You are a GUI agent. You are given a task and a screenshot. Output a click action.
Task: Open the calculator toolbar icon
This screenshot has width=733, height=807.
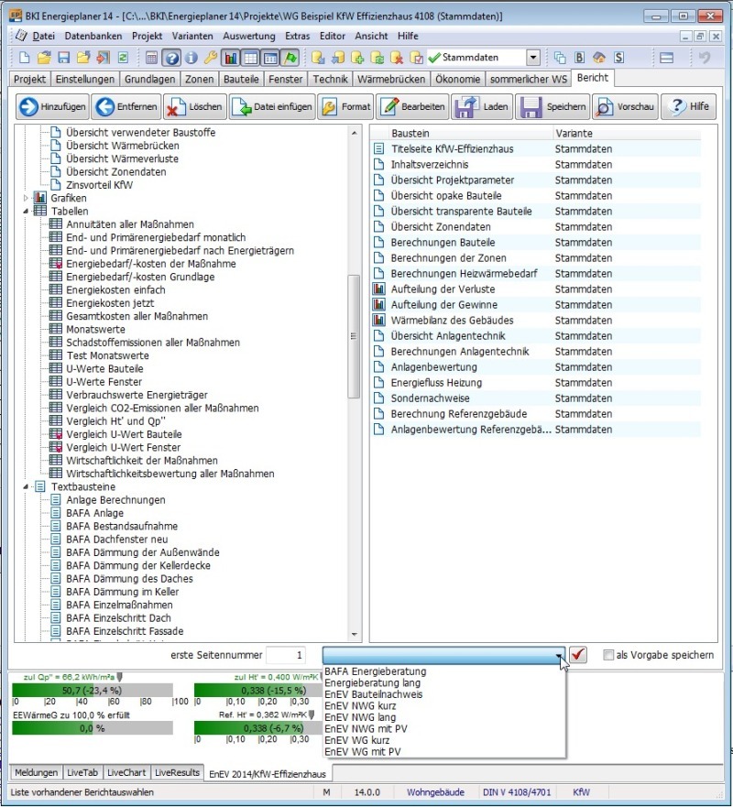(x=151, y=58)
